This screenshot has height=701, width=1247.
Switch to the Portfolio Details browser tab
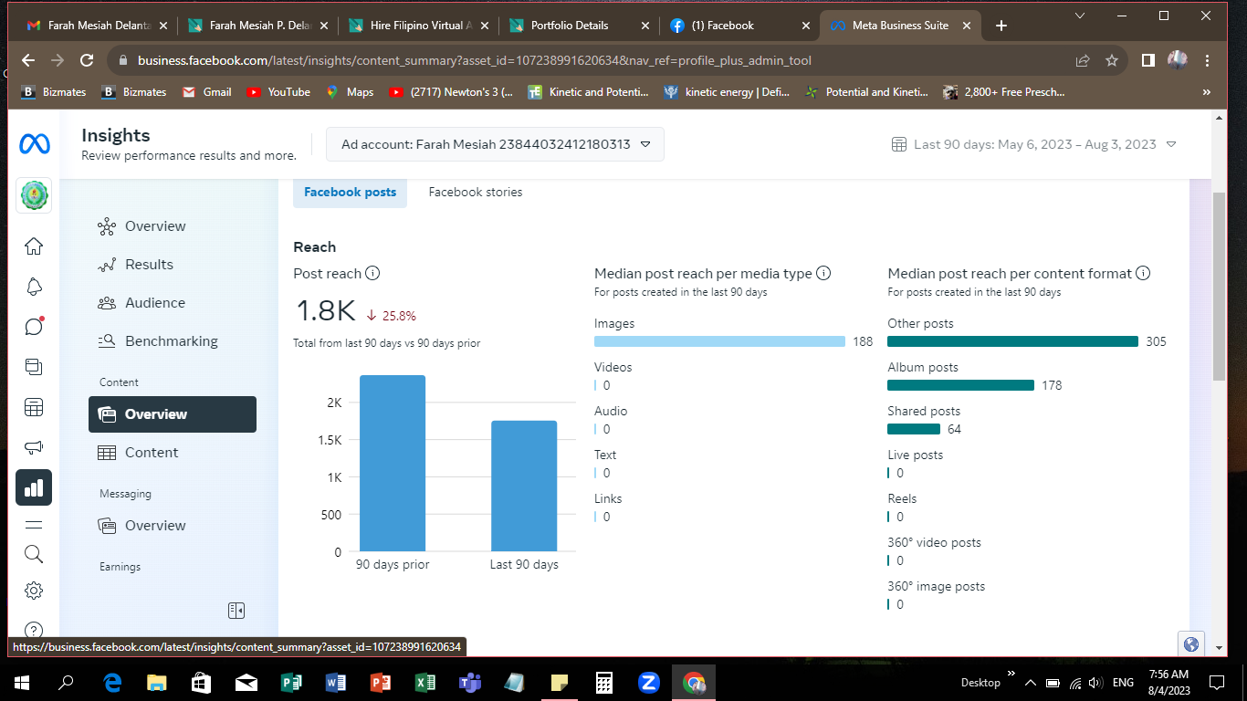coord(579,26)
